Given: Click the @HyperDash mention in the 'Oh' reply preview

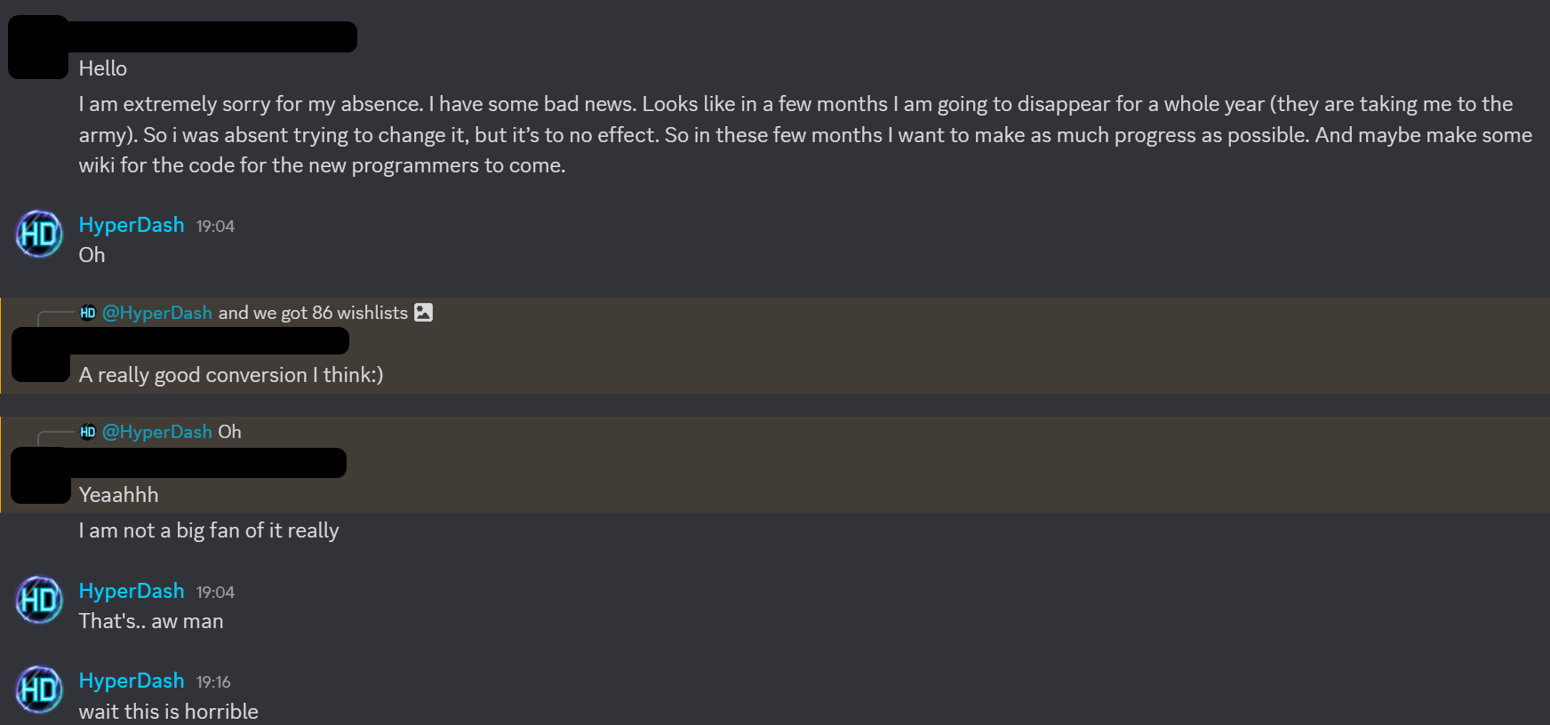Looking at the screenshot, I should pyautogui.click(x=158, y=432).
